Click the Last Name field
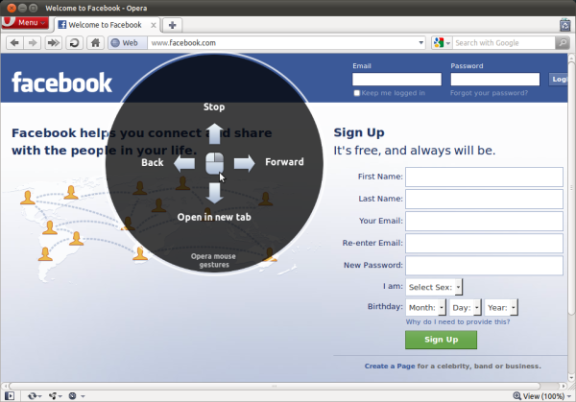Image resolution: width=576 pixels, height=402 pixels. click(x=484, y=199)
